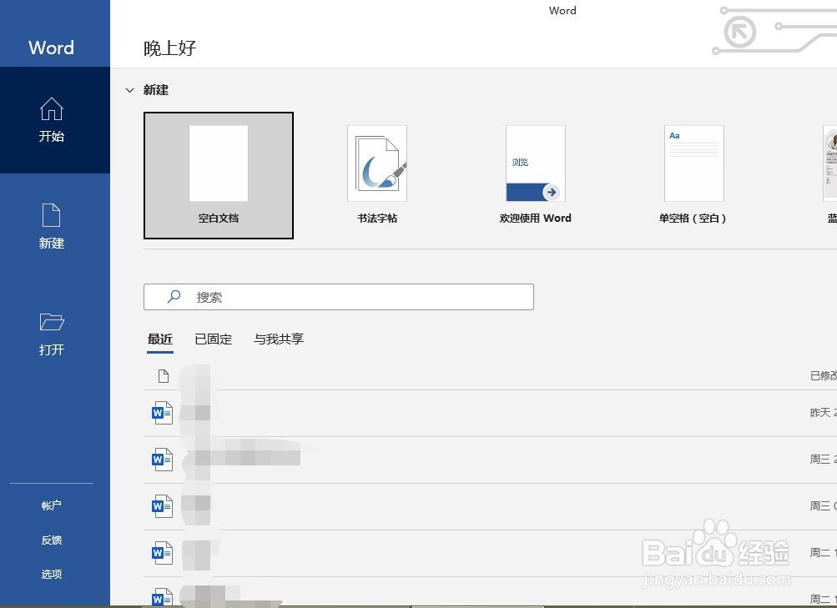Open the 欢迎使用 Word template
The width and height of the screenshot is (837, 608).
tap(536, 175)
